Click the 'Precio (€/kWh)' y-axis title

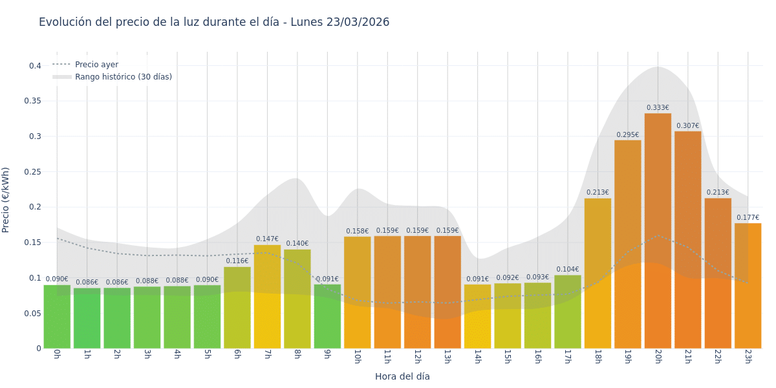[6, 200]
